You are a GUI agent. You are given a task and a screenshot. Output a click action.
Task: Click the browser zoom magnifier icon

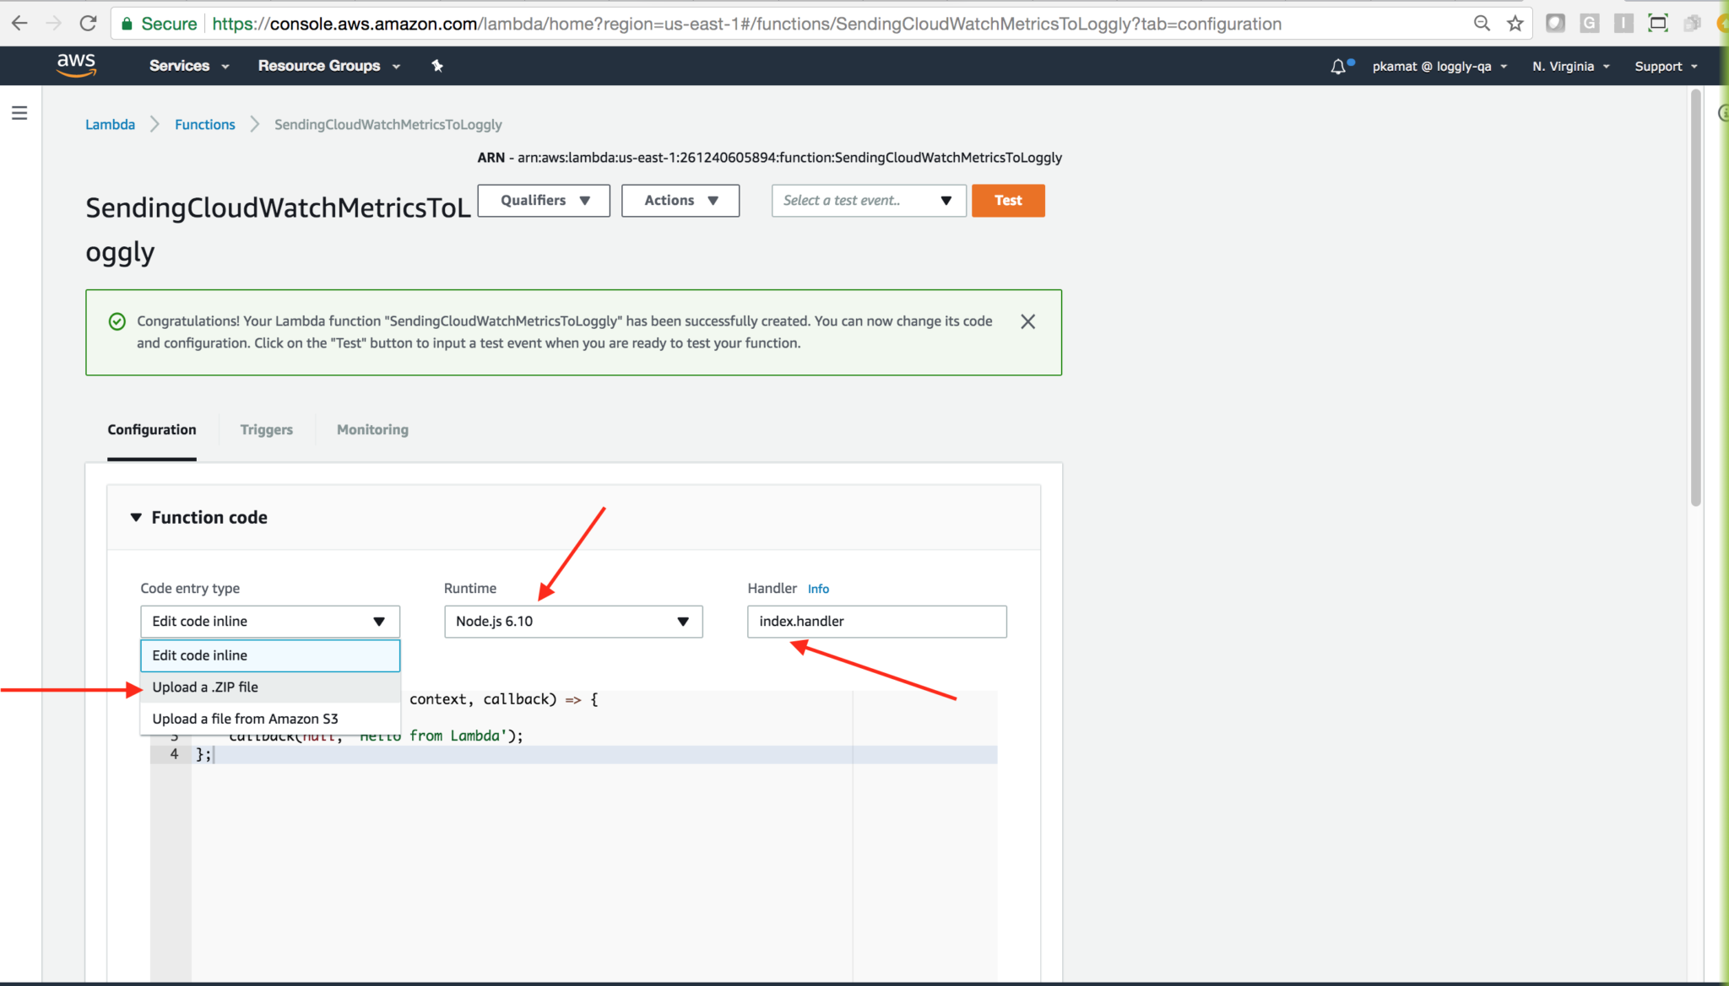1482,24
